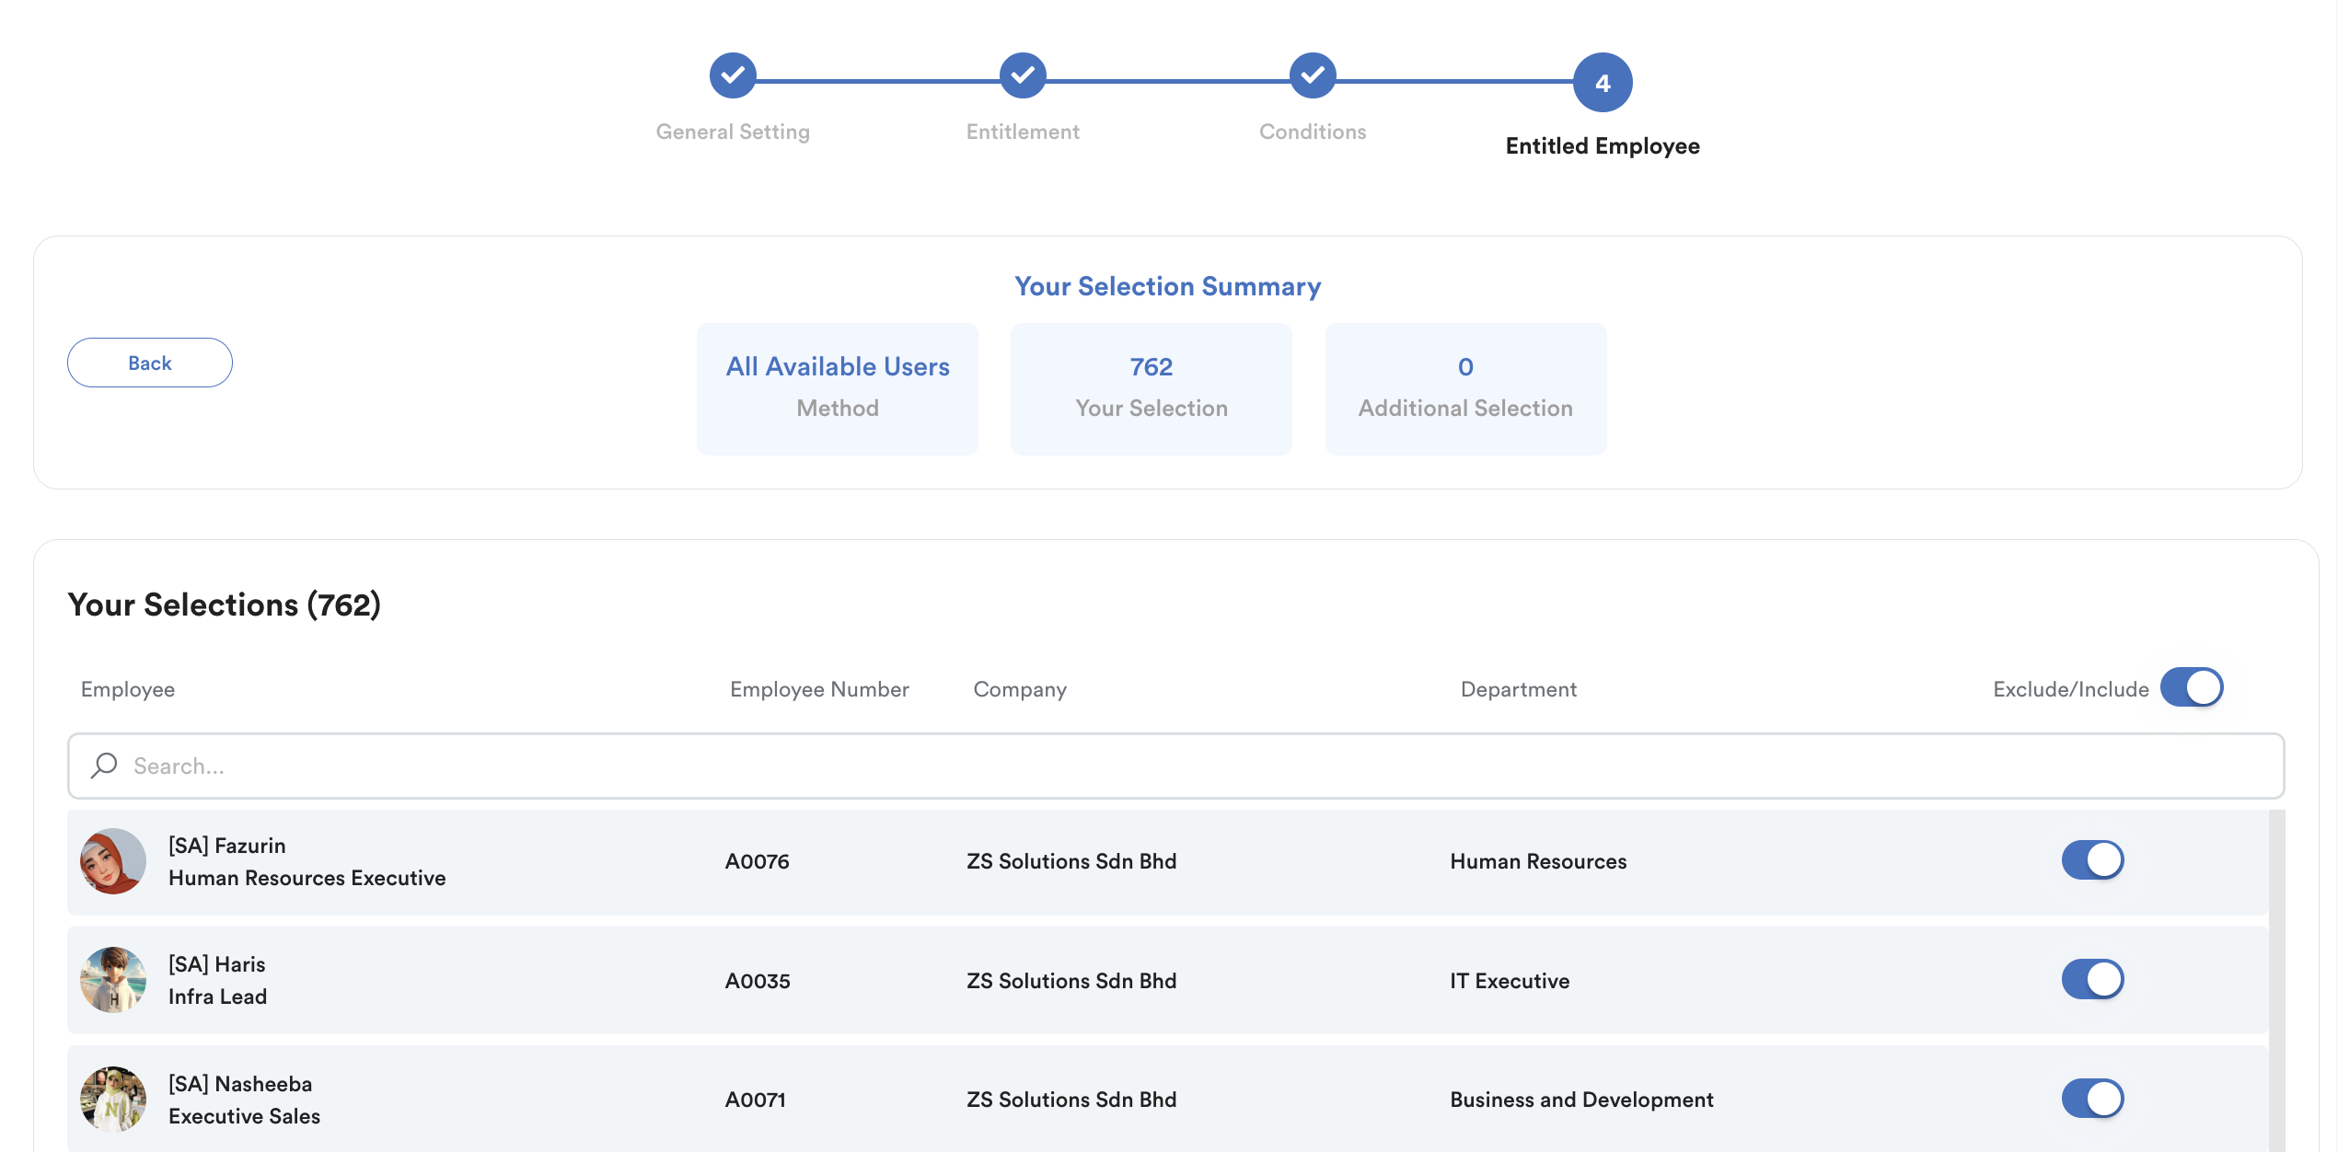Image resolution: width=2338 pixels, height=1152 pixels.
Task: Focus the employee Search field
Action: pos(1197,766)
